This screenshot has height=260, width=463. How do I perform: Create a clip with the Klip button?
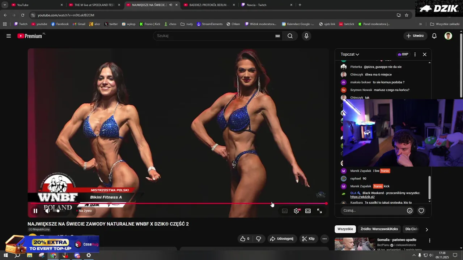click(x=308, y=239)
